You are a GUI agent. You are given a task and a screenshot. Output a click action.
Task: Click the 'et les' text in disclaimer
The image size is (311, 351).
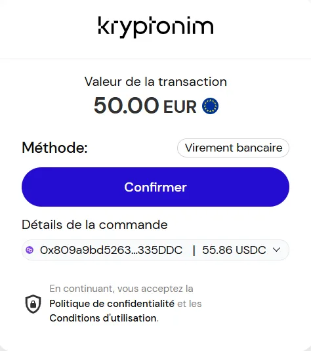pos(190,304)
